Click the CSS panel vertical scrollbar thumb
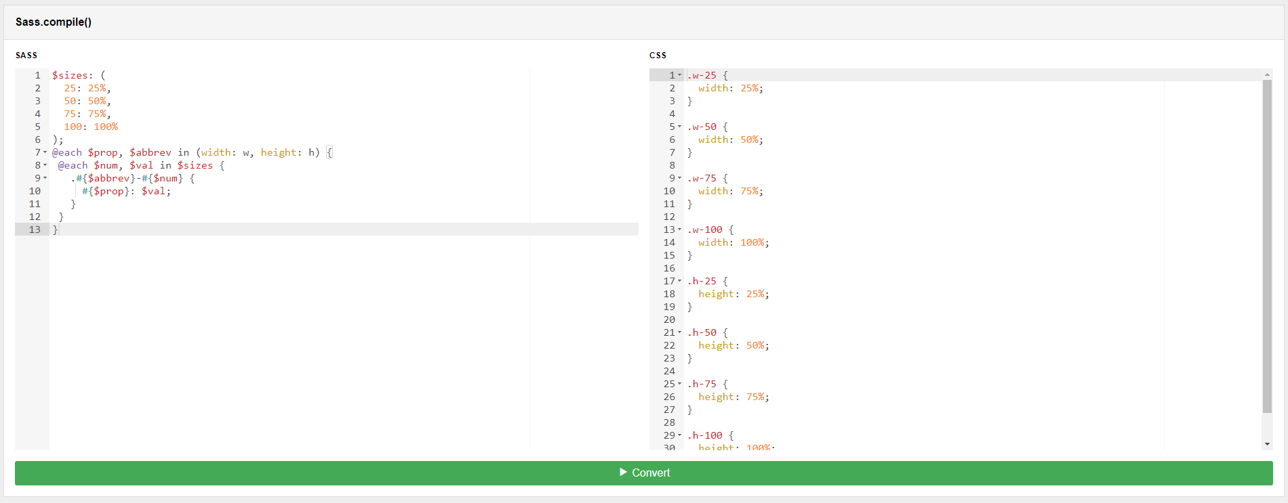Viewport: 1288px width, 503px height. tap(1267, 244)
